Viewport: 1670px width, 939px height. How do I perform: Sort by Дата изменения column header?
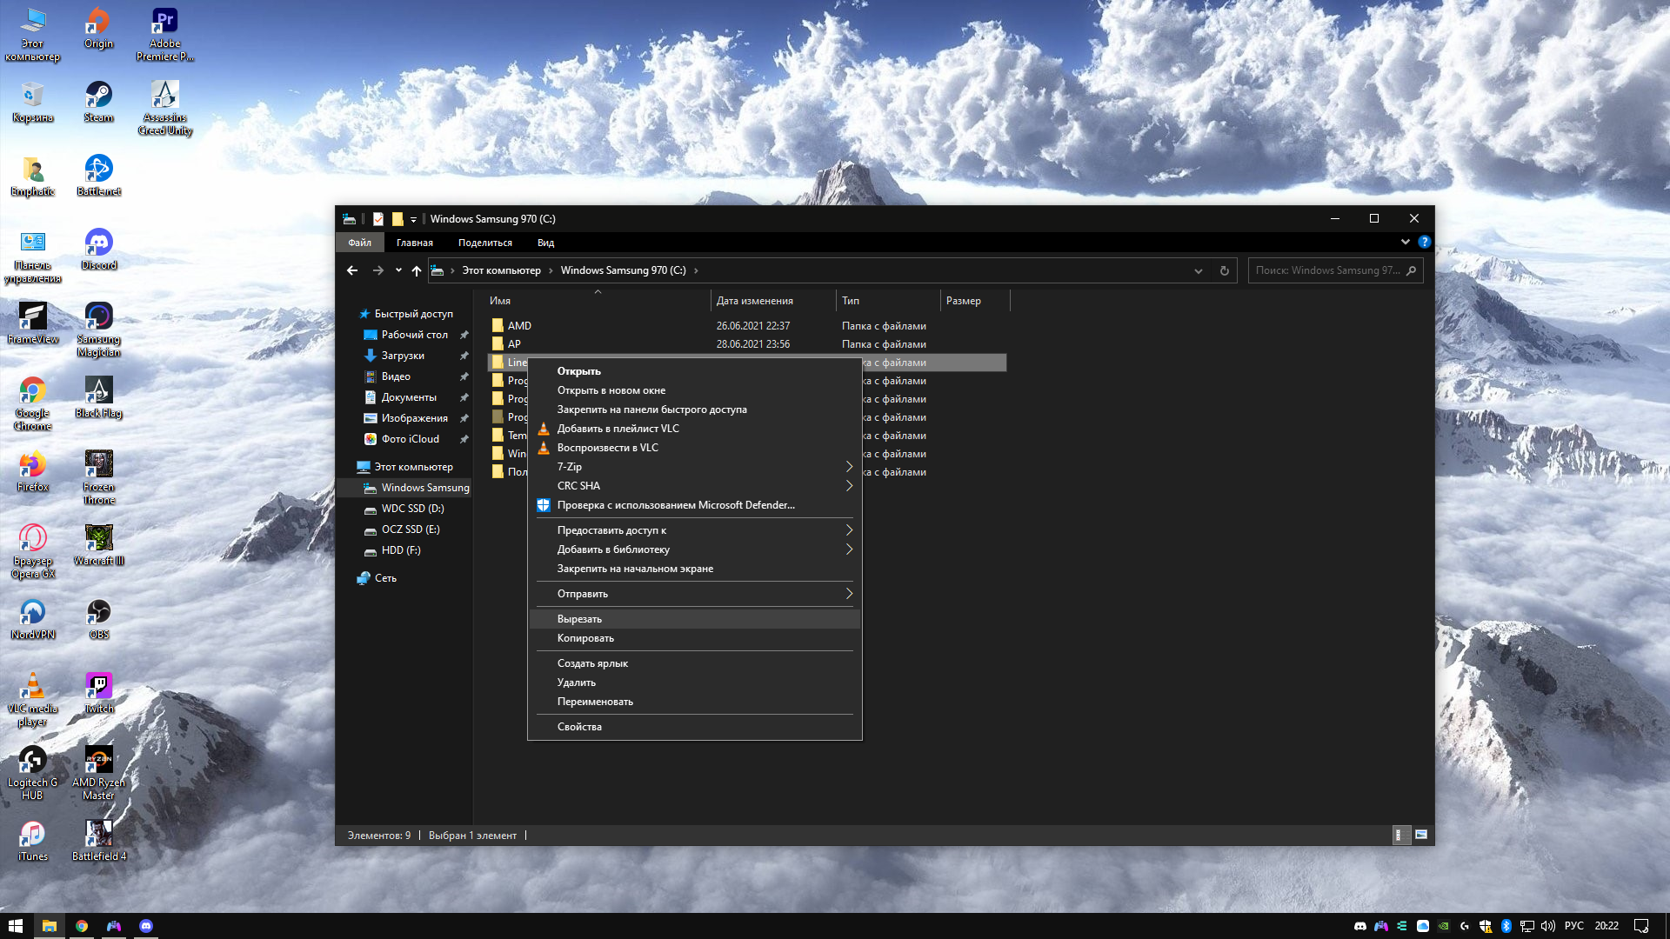tap(755, 301)
